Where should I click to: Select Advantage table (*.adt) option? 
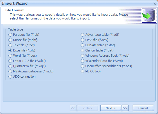(100, 35)
